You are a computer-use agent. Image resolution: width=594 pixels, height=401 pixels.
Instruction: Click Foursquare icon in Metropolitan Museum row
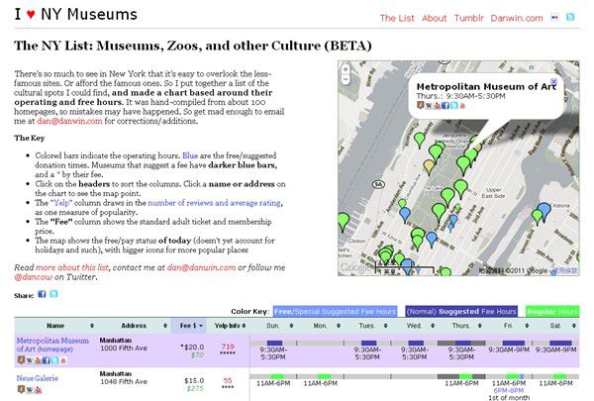point(21,359)
